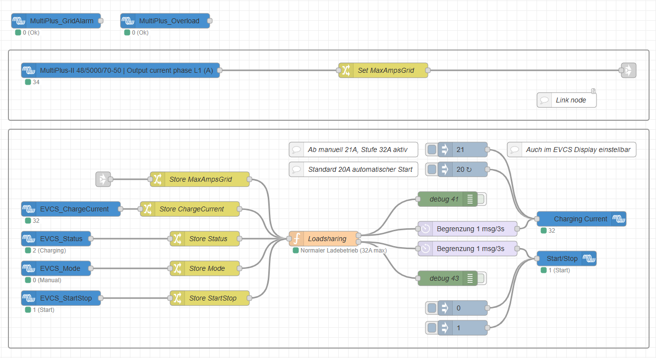Click the 2 (Charging) status under EVCS_Status
656x358 pixels.
(x=49, y=251)
